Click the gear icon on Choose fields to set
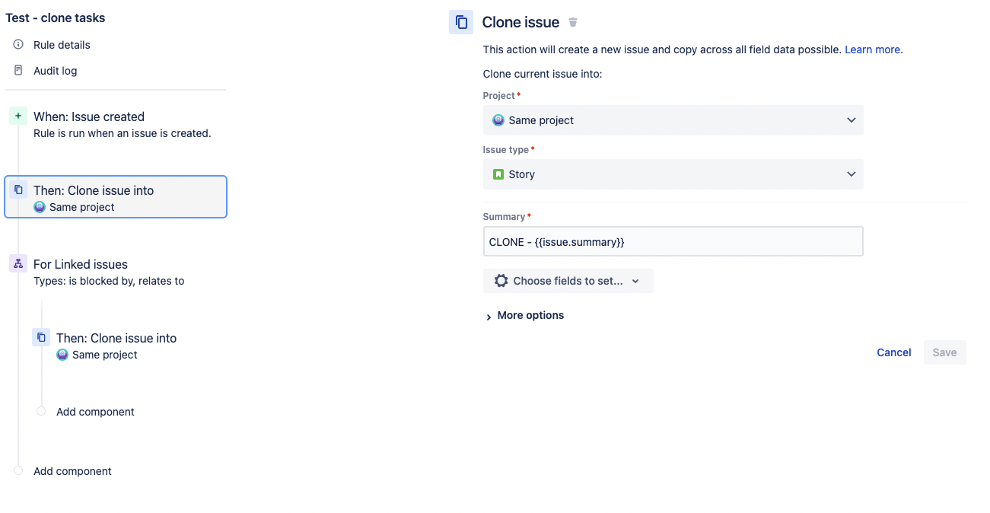Image resolution: width=990 pixels, height=513 pixels. [x=501, y=280]
